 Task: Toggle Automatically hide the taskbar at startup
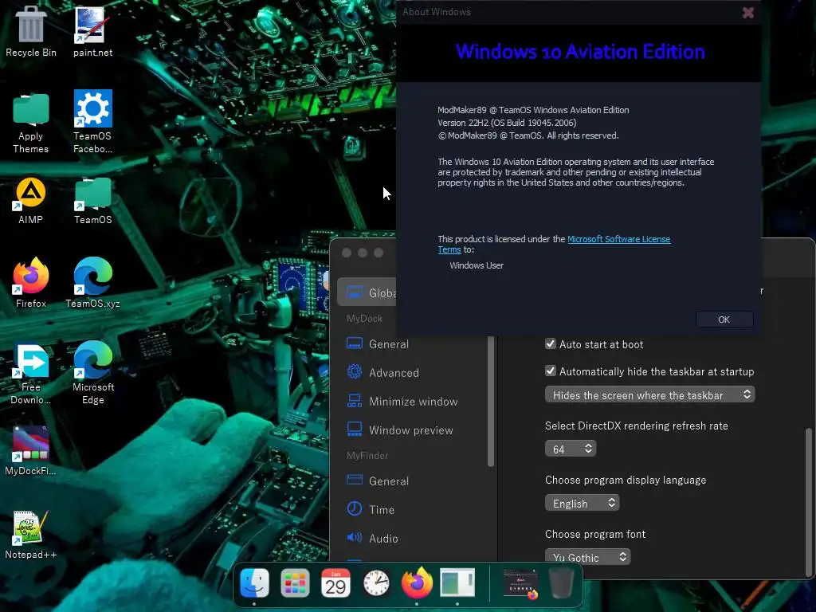pos(551,371)
